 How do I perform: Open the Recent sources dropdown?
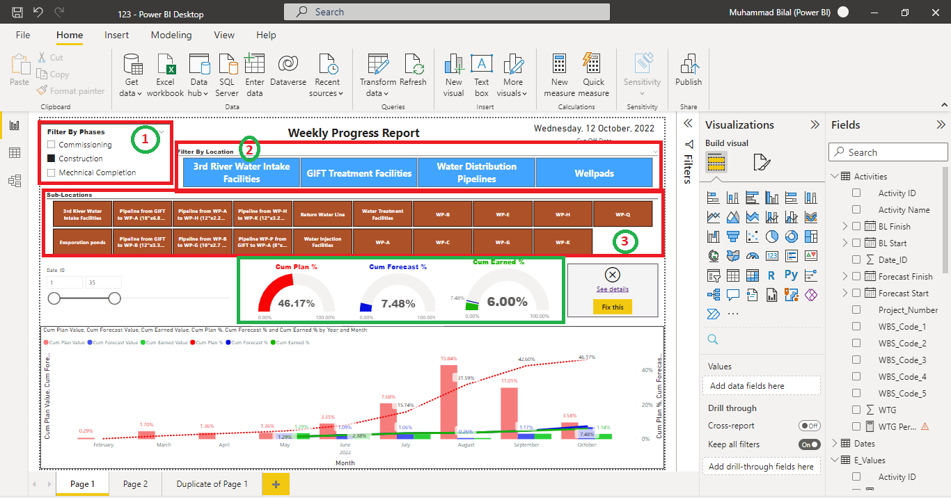point(327,75)
